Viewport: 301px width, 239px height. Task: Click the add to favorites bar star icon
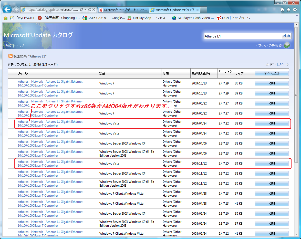(6, 18)
